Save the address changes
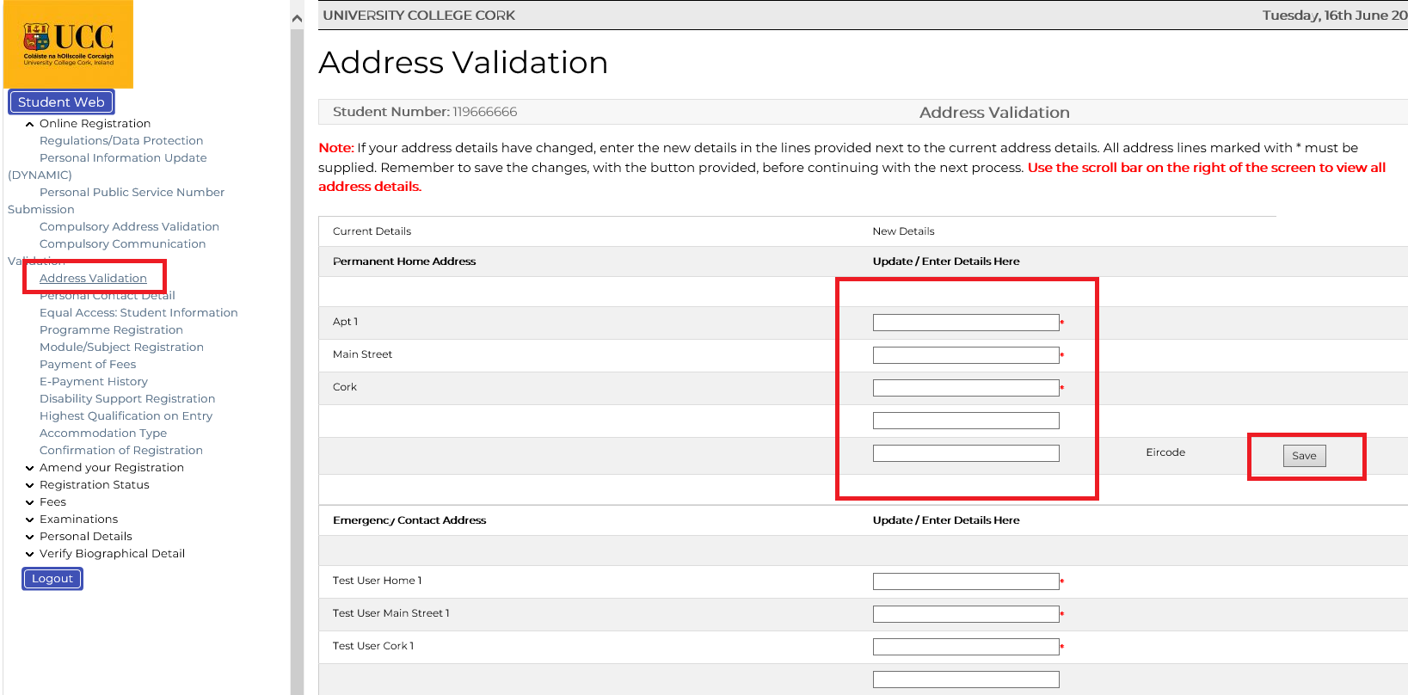Screen dimensions: 1408x695 pyautogui.click(x=1304, y=456)
